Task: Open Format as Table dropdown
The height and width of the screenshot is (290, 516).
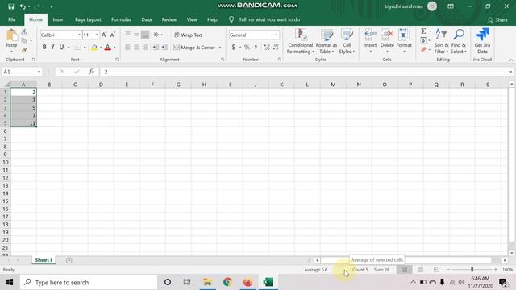Action: point(327,41)
